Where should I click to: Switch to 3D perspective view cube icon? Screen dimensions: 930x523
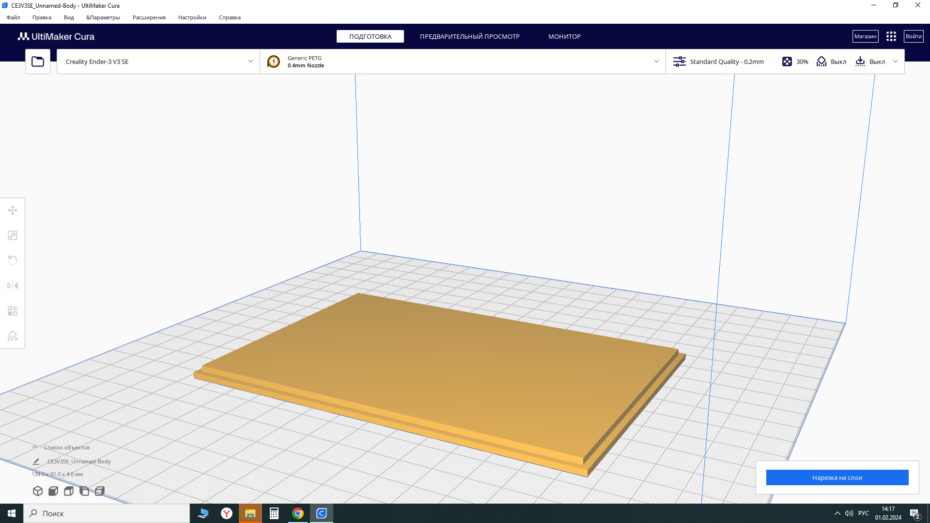tap(38, 491)
